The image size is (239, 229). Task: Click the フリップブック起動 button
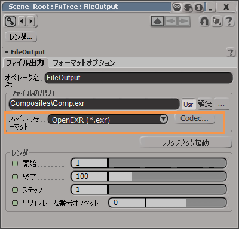(185, 142)
